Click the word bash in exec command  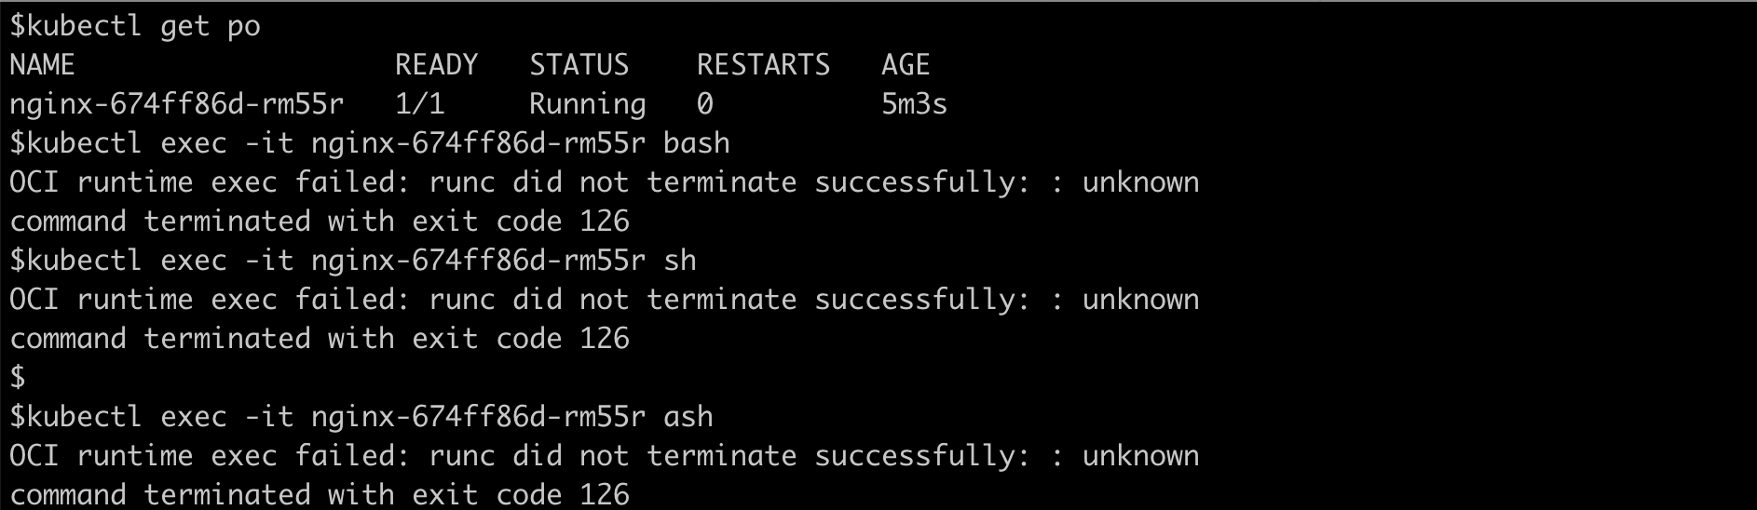(x=696, y=142)
